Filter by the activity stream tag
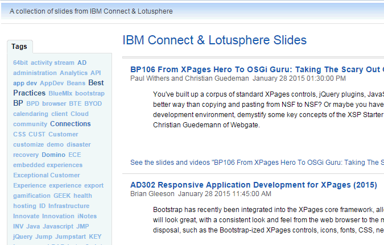 click(52, 63)
